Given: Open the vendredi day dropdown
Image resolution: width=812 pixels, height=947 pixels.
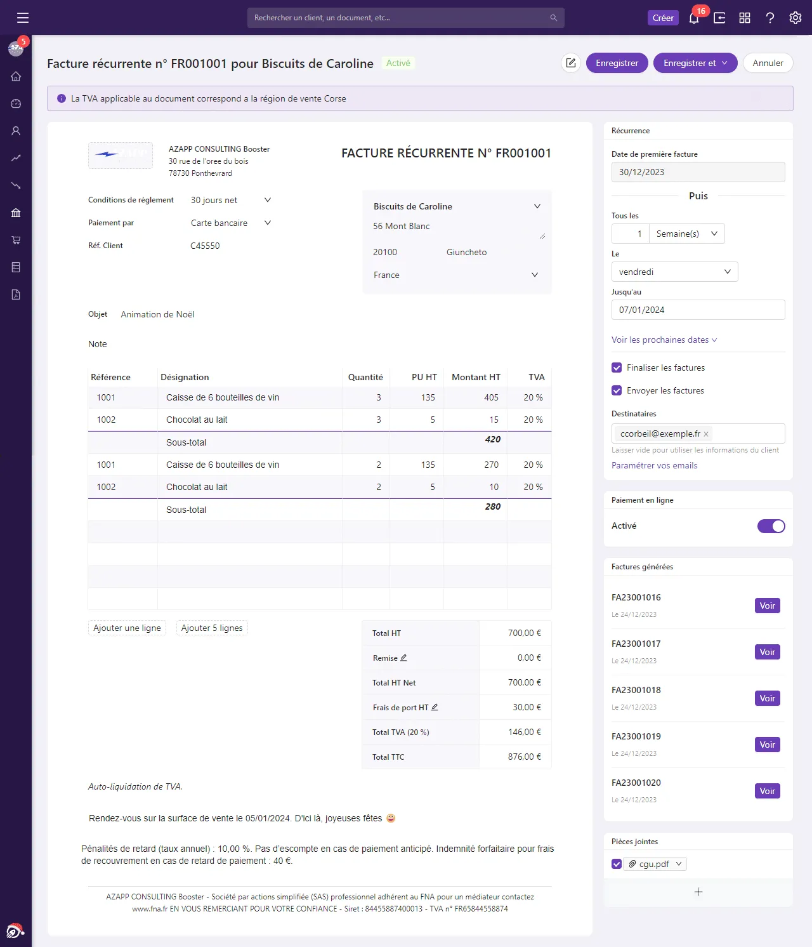Looking at the screenshot, I should (675, 272).
